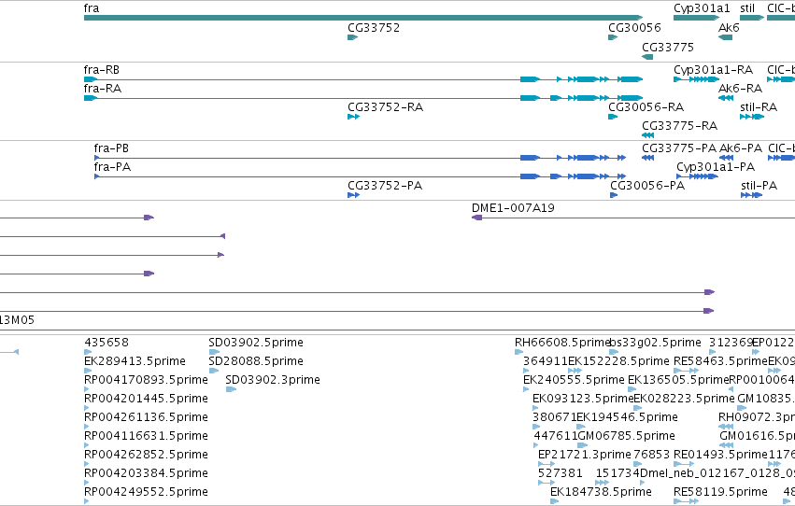Click EST SD03902.3prime
This screenshot has height=506, width=795.
pos(273,380)
